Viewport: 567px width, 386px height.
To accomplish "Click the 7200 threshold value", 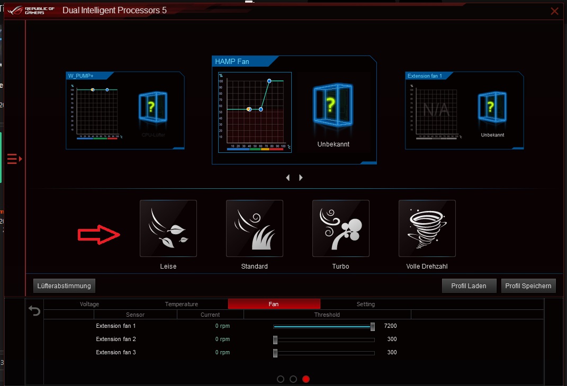I will point(390,326).
